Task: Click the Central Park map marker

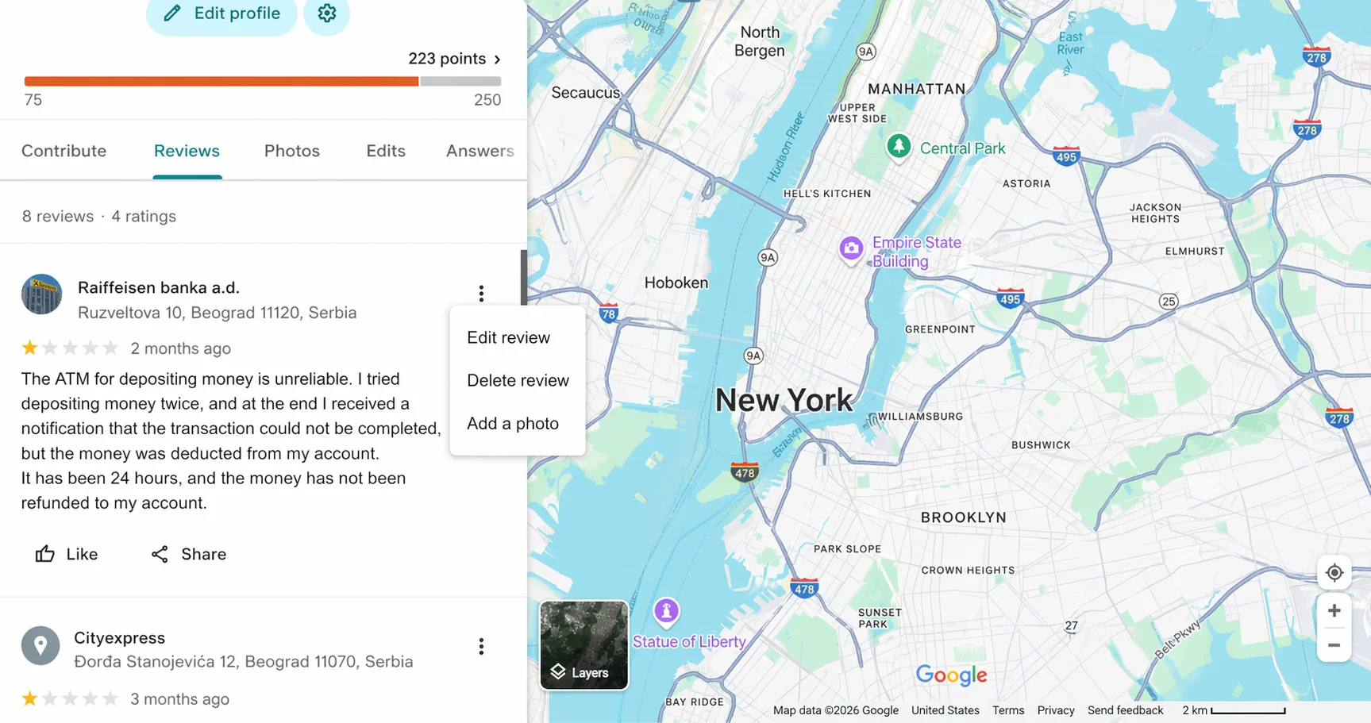Action: (x=899, y=147)
